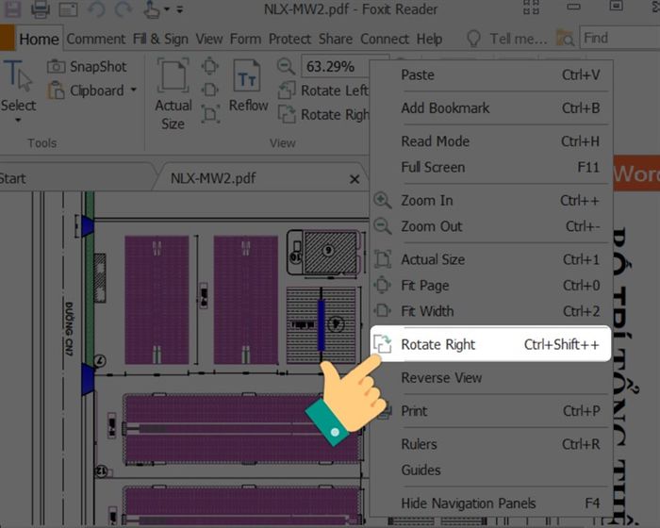Viewport: 660px width, 528px height.
Task: Click the redo arrow in title bar
Action: tap(123, 10)
